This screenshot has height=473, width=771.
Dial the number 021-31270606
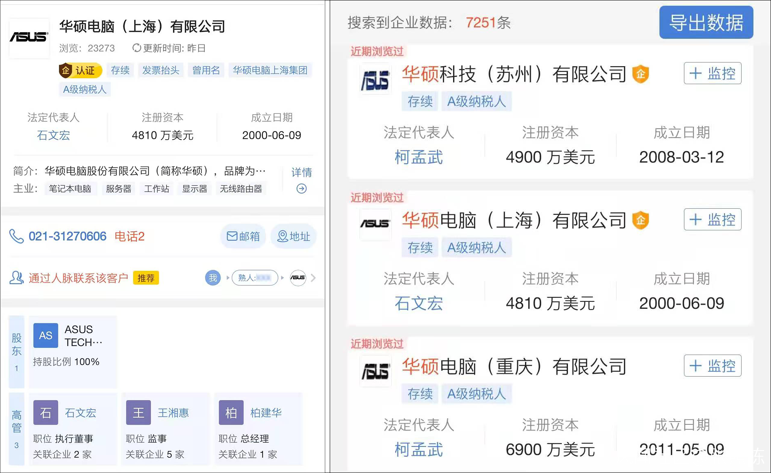click(67, 236)
